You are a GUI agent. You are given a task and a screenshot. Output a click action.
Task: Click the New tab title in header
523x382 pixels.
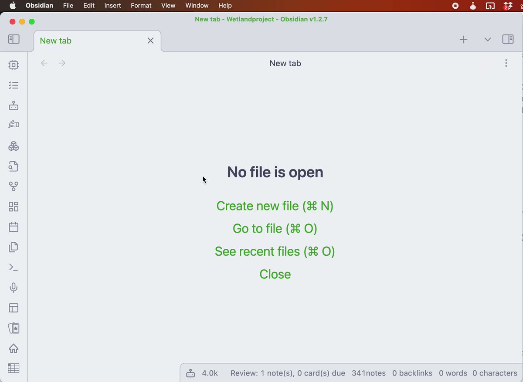click(x=285, y=63)
